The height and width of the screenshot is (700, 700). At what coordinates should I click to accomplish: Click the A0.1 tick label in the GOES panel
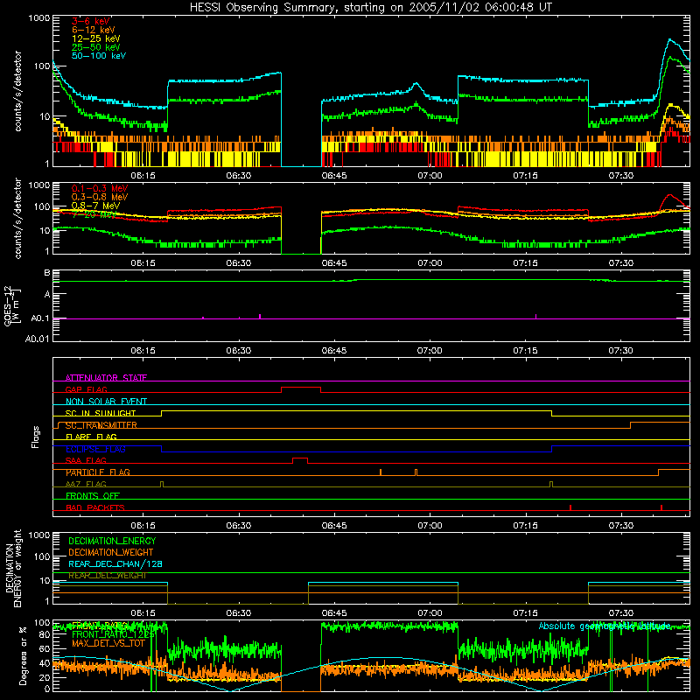[40, 318]
